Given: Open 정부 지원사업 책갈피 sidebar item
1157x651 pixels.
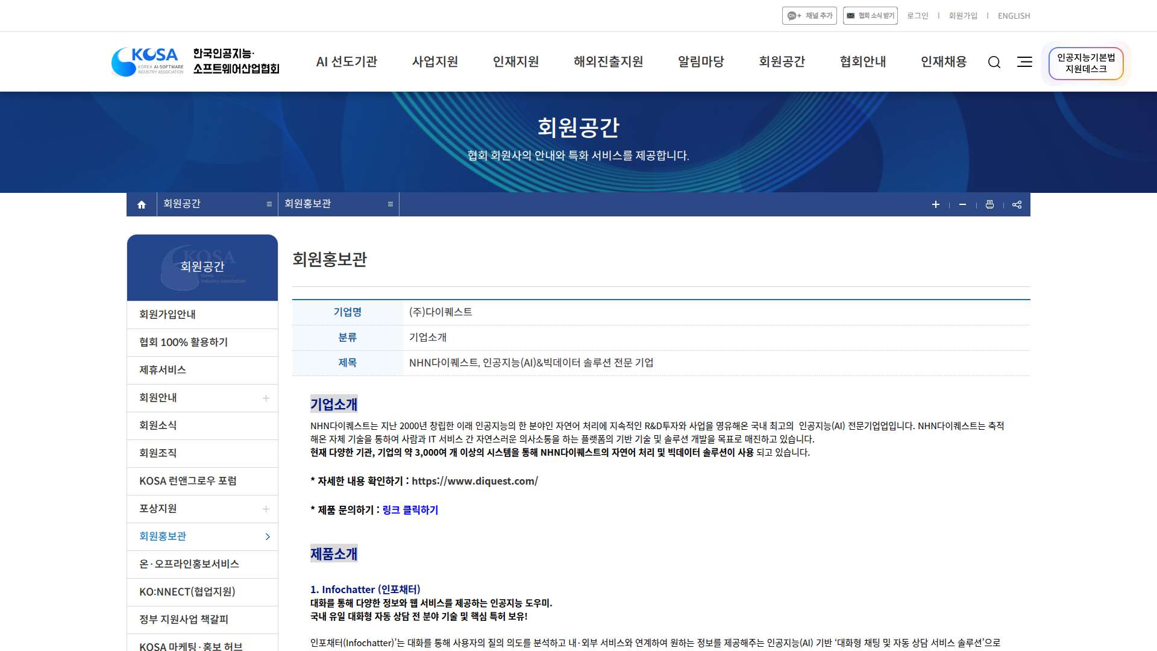Looking at the screenshot, I should [202, 620].
